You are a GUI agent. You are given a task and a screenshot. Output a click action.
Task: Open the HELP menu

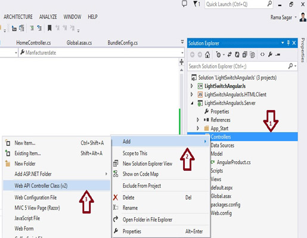(92, 17)
